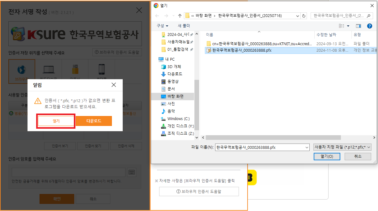378x211 pixels.
Task: Open help with the blue question icon
Action: click(x=369, y=26)
